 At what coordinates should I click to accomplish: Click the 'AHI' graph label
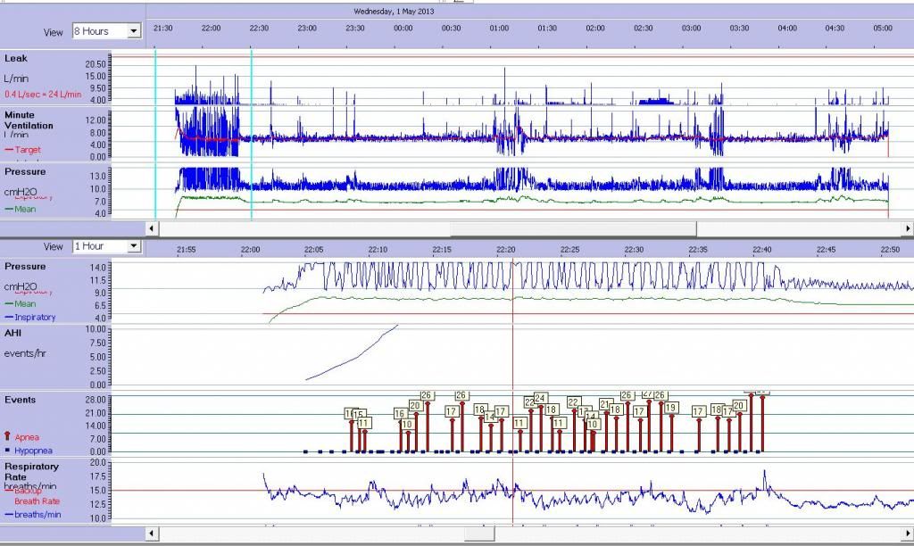coord(12,333)
